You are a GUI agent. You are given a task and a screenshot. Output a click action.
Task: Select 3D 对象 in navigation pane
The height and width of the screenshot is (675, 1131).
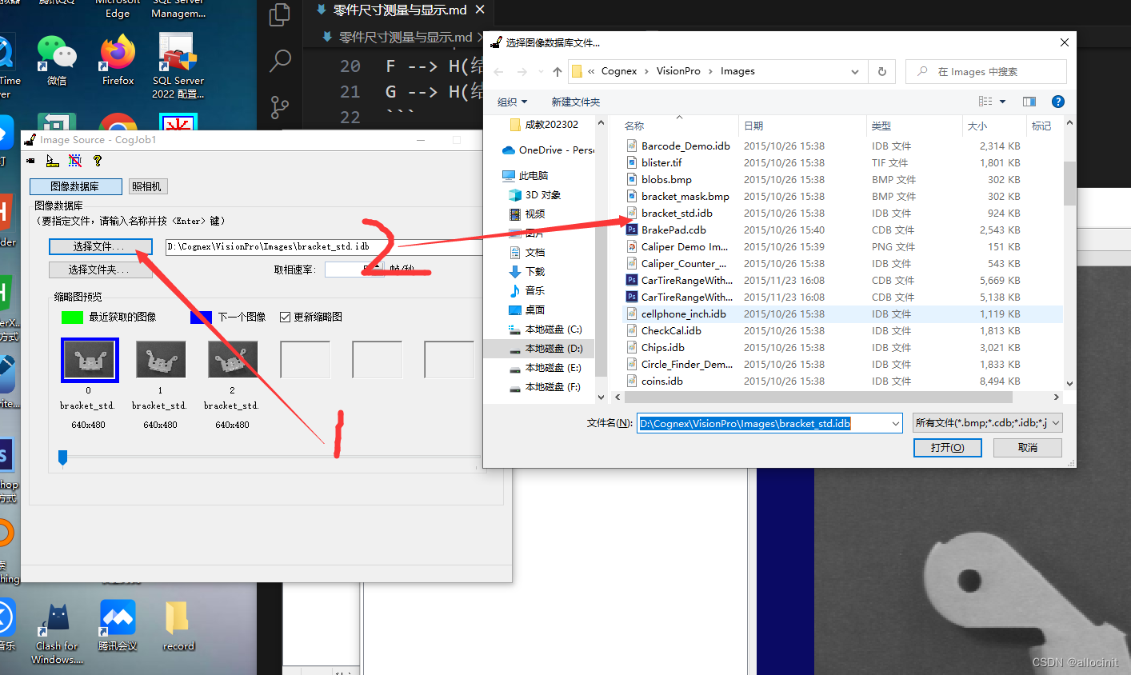pos(535,194)
